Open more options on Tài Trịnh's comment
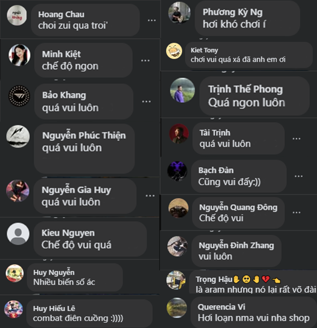 (297, 139)
